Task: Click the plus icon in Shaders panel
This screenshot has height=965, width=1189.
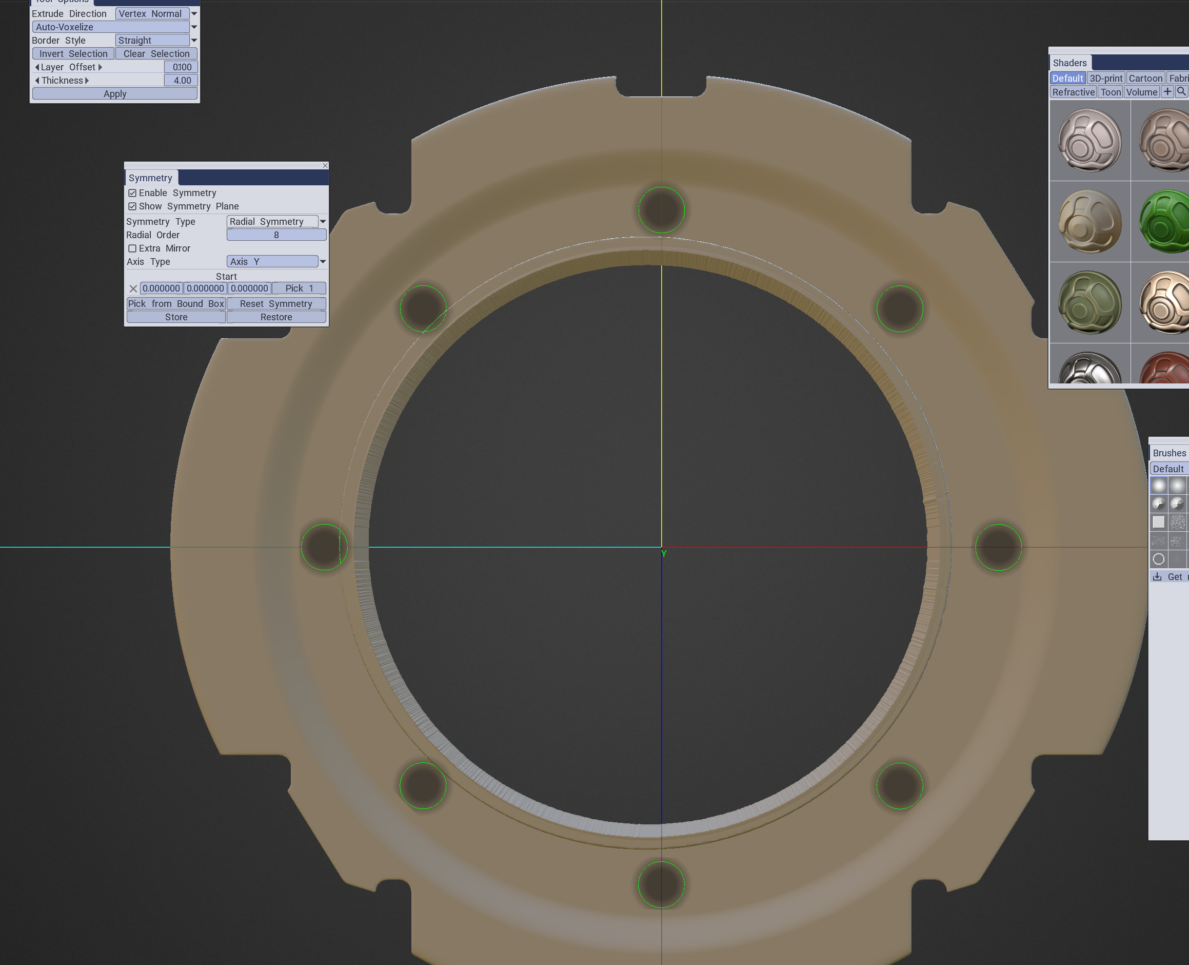Action: (x=1167, y=92)
